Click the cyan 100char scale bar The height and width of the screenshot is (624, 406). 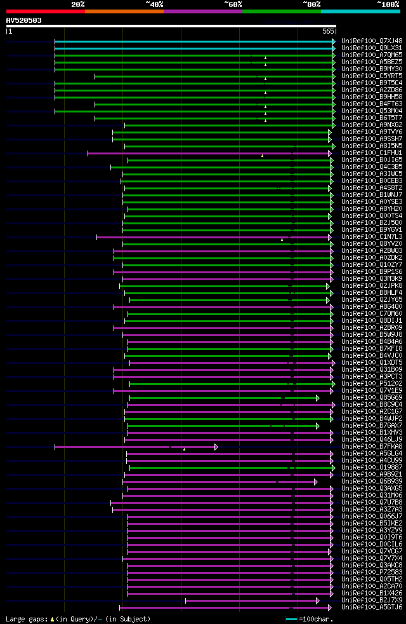point(291,619)
